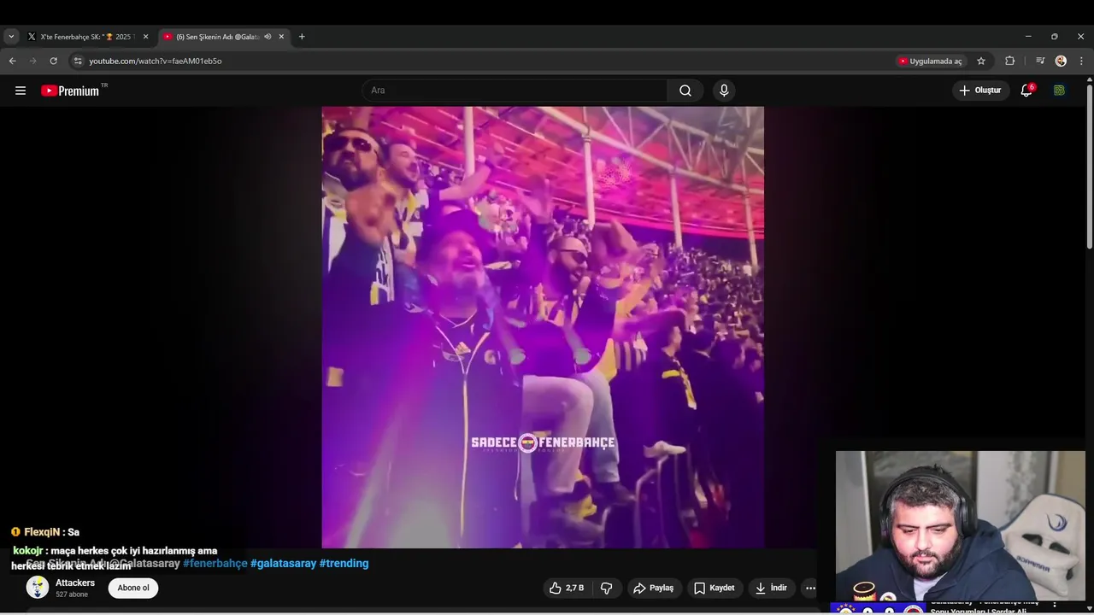
Task: Open the YouTube guide hamburger menu
Action: tap(21, 91)
